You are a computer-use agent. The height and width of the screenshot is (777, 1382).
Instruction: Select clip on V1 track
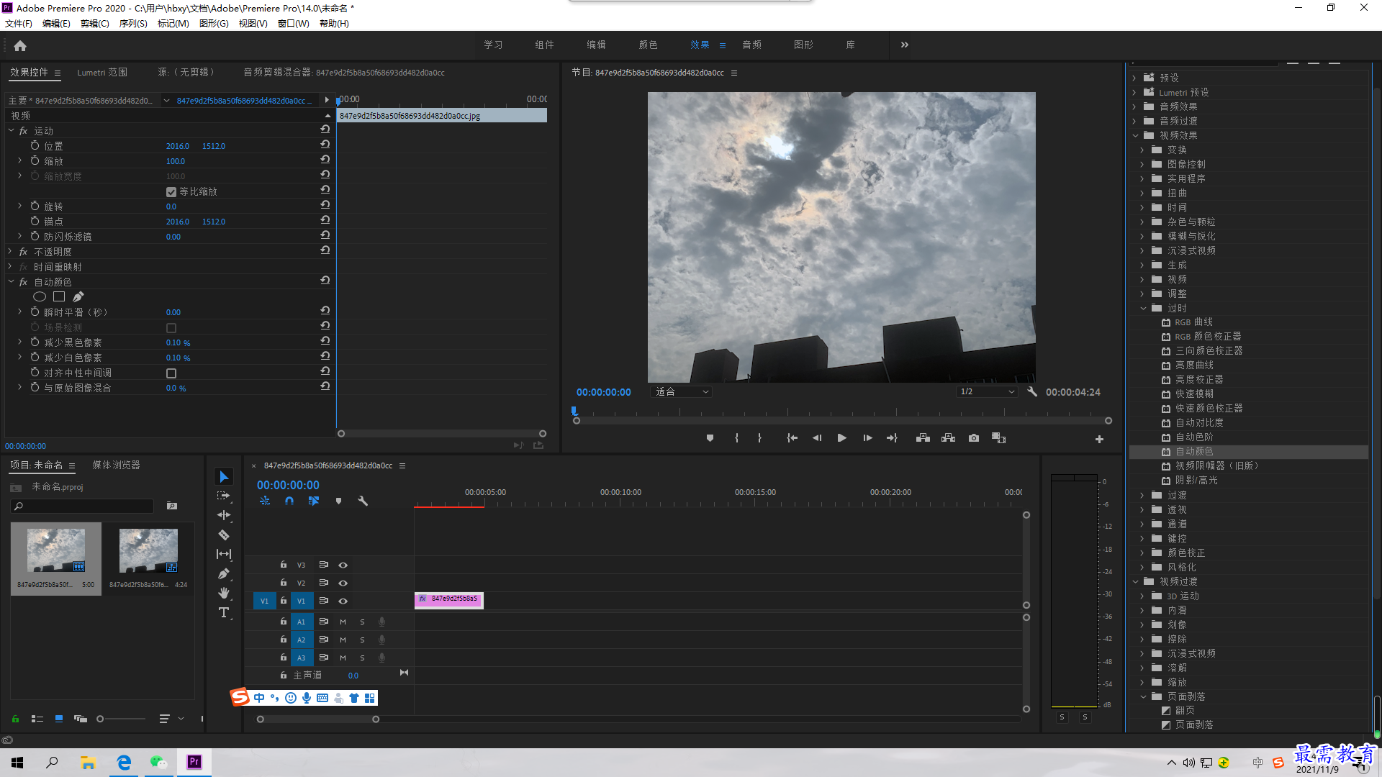[x=449, y=600]
